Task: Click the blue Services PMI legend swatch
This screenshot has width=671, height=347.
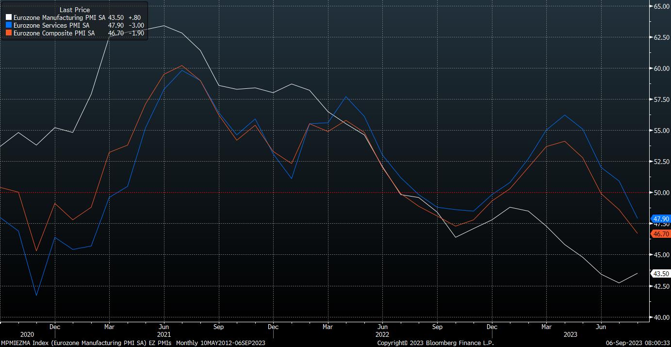Action: [x=9, y=25]
